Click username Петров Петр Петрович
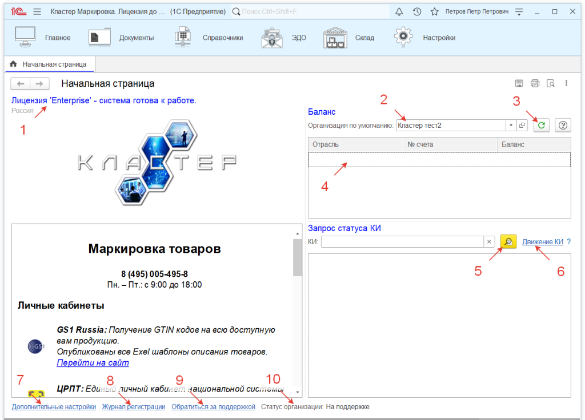Viewport: 585px width, 420px height. click(x=477, y=11)
